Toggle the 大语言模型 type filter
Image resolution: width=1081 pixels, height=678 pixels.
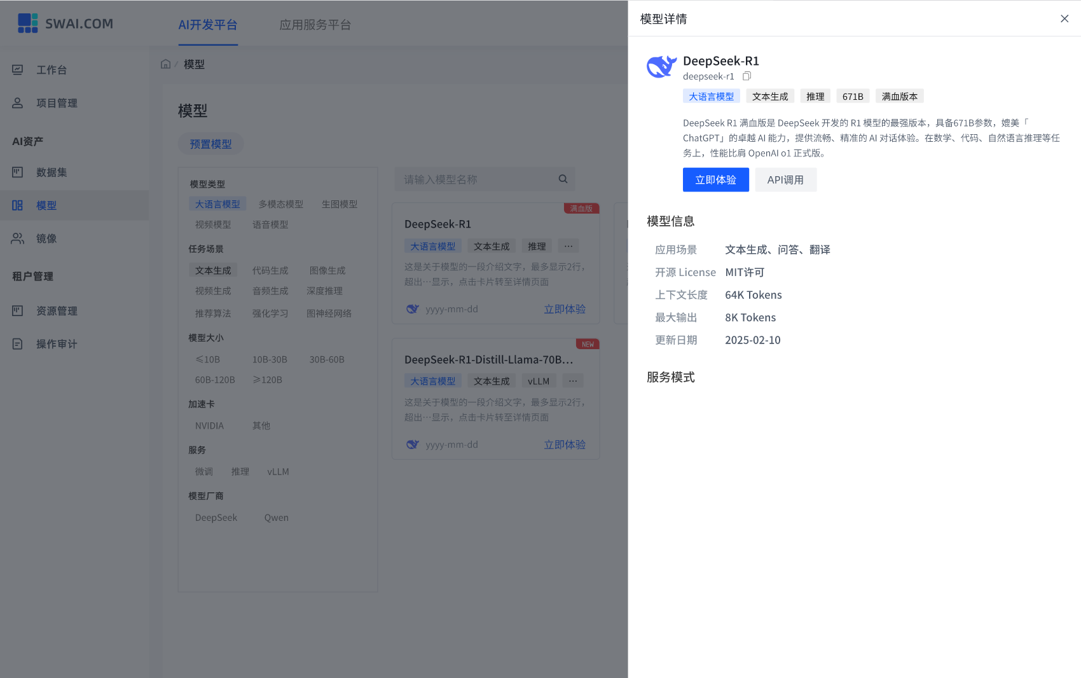click(x=217, y=204)
